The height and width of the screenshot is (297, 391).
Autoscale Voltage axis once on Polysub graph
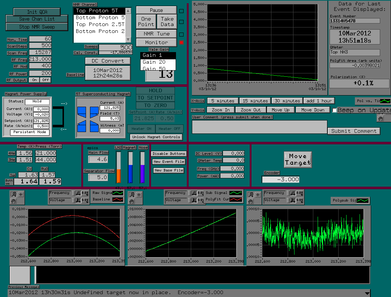[x=293, y=200]
